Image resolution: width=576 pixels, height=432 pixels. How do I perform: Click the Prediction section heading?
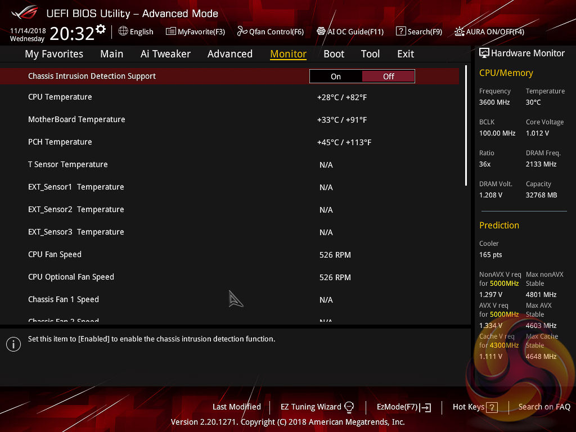pos(499,225)
